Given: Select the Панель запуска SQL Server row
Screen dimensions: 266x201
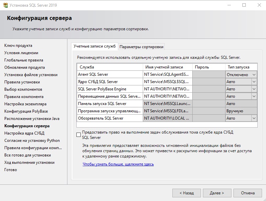Looking at the screenshot, I should pos(110,104).
